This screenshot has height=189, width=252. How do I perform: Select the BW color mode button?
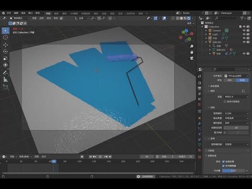click(x=230, y=80)
